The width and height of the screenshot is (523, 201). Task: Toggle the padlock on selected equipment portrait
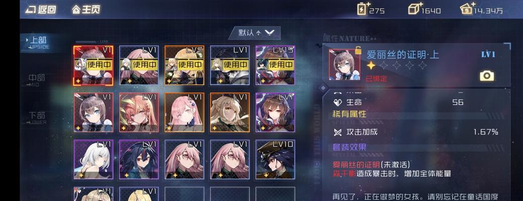click(358, 50)
